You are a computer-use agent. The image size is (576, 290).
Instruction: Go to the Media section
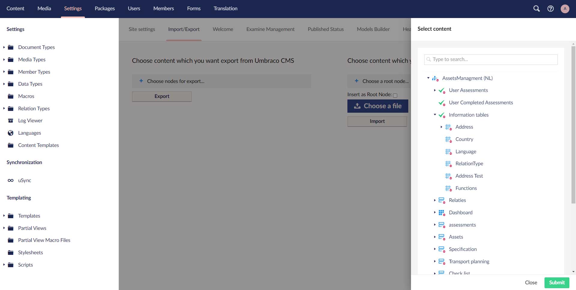coord(44,8)
